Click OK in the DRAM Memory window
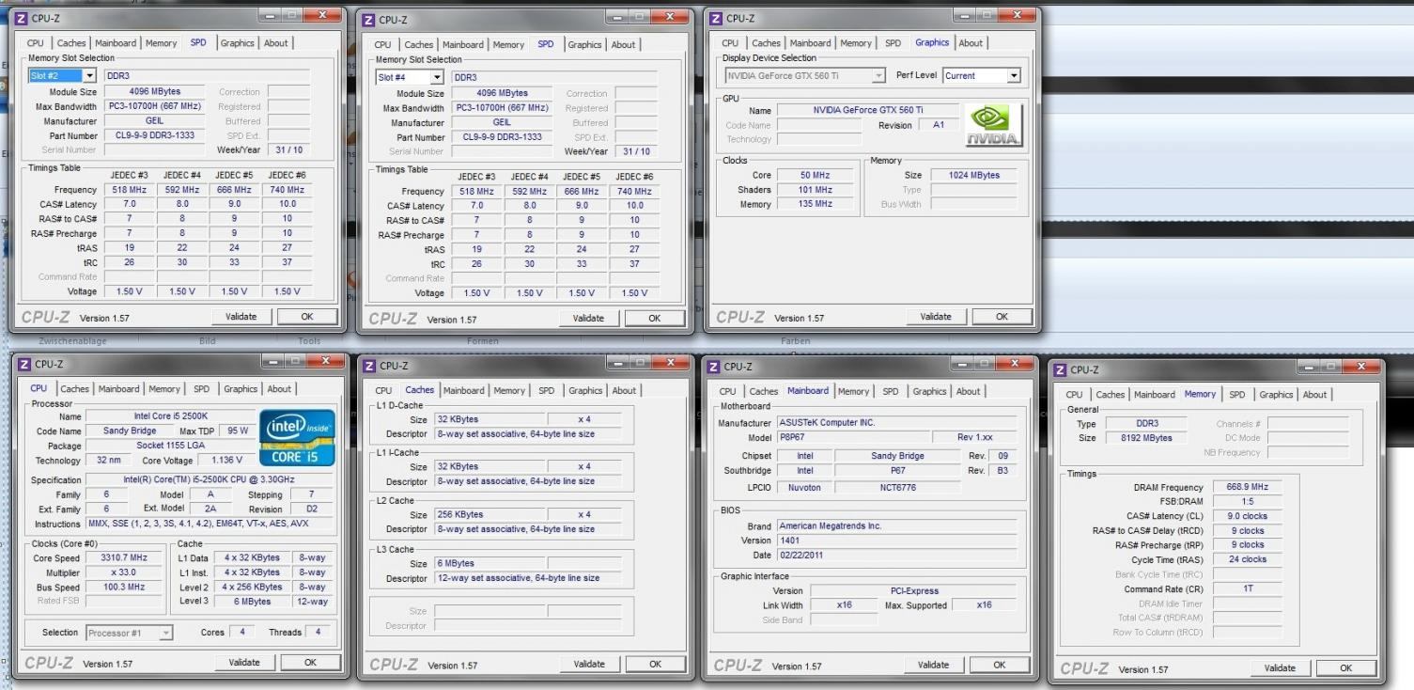 click(x=1346, y=668)
